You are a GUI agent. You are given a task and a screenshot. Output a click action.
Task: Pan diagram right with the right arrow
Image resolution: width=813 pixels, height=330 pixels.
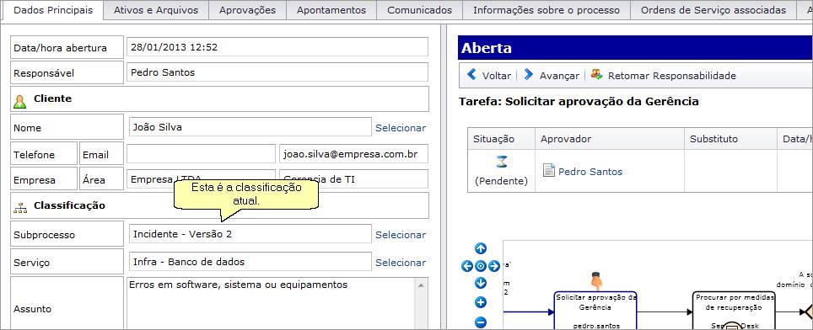494,266
